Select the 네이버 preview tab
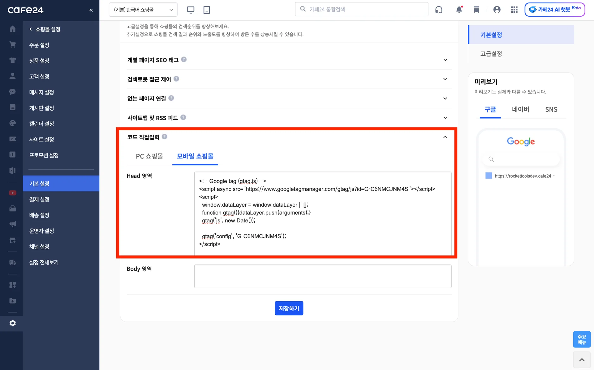This screenshot has width=594, height=370. pyautogui.click(x=521, y=109)
